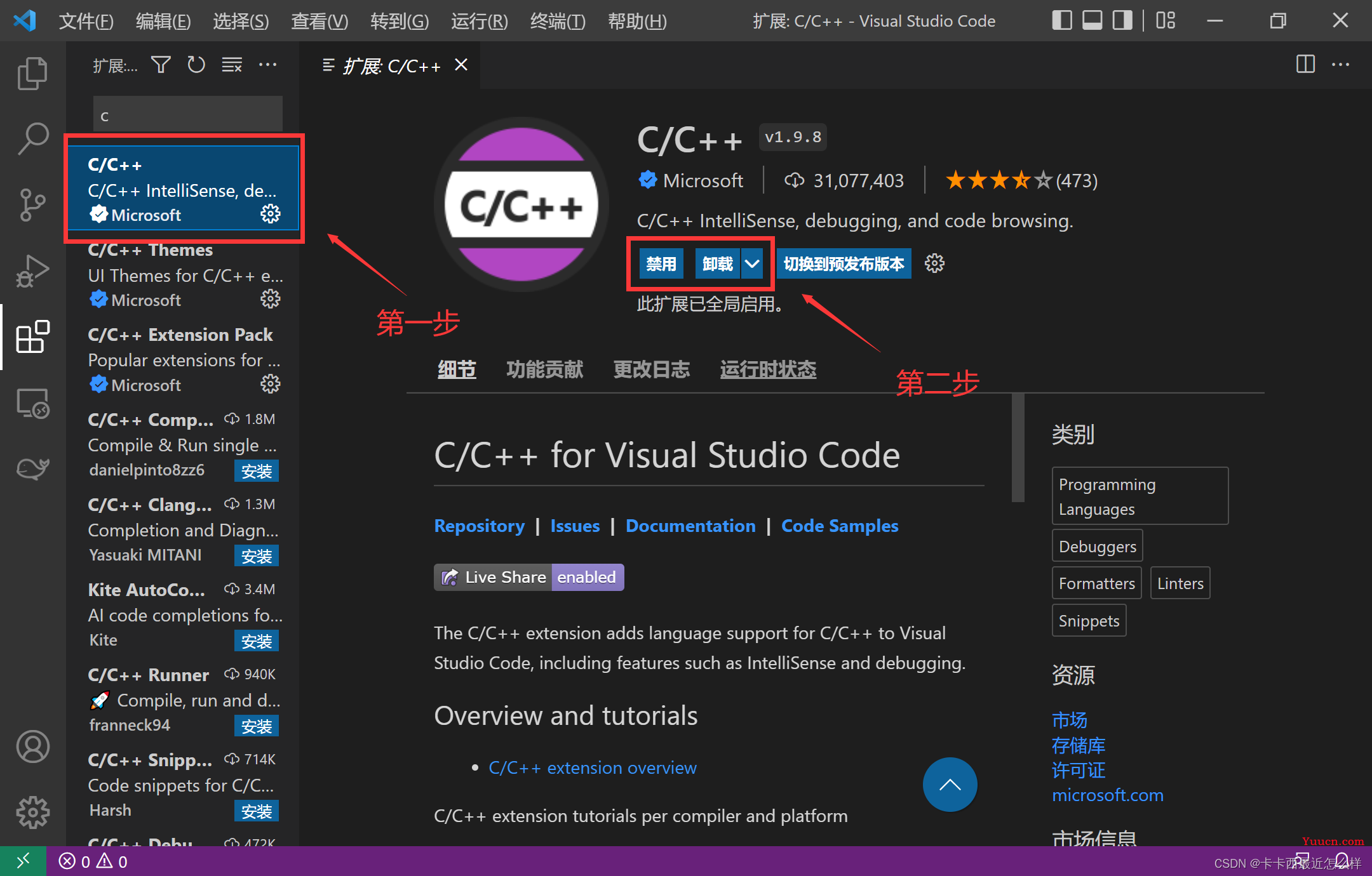This screenshot has height=876, width=1372.
Task: Open the 运行(R) menu
Action: [x=480, y=21]
